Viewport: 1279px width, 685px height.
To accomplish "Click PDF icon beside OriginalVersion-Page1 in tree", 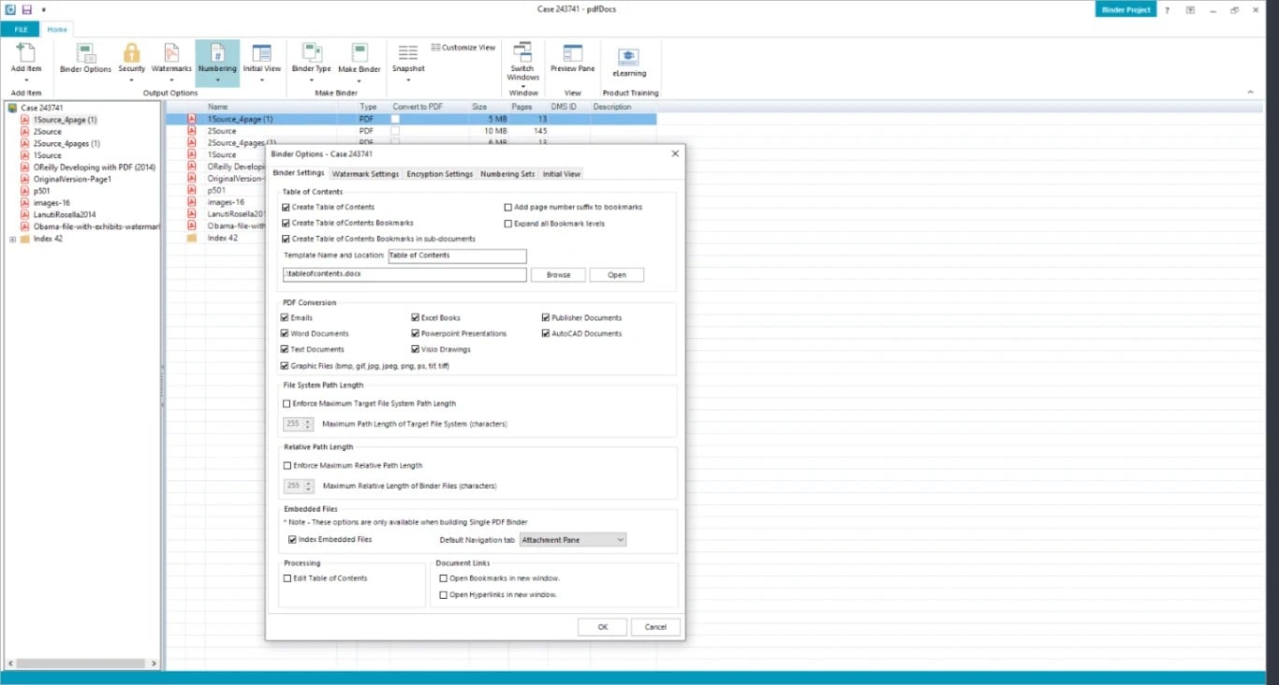I will [x=25, y=179].
